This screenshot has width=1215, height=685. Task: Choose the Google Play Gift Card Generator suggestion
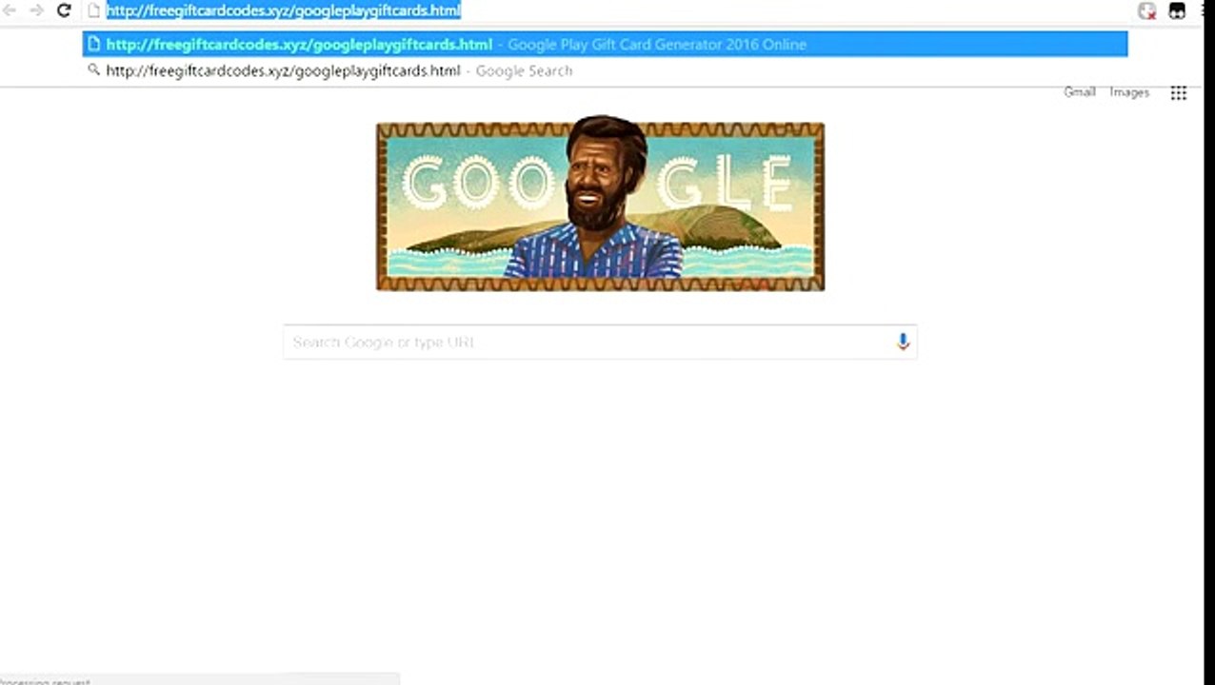coord(605,44)
